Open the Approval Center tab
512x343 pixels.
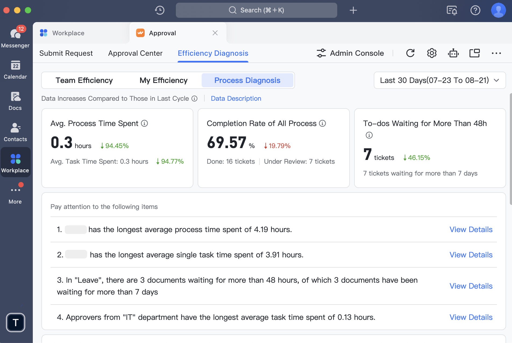point(135,53)
